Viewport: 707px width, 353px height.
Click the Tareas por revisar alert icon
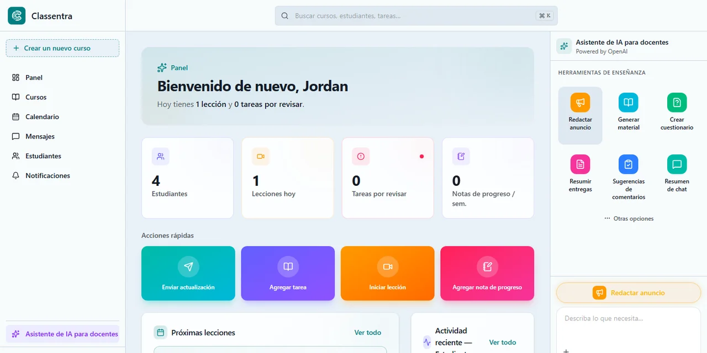(361, 156)
